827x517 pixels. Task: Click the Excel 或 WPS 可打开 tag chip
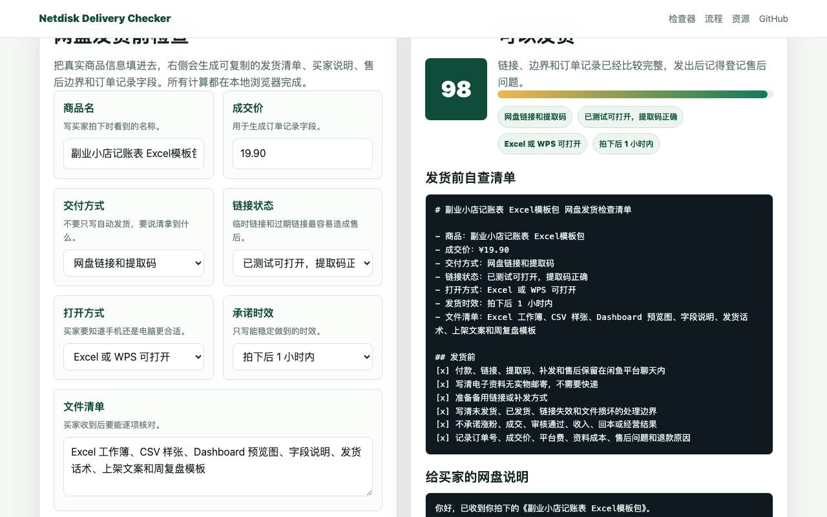(542, 143)
